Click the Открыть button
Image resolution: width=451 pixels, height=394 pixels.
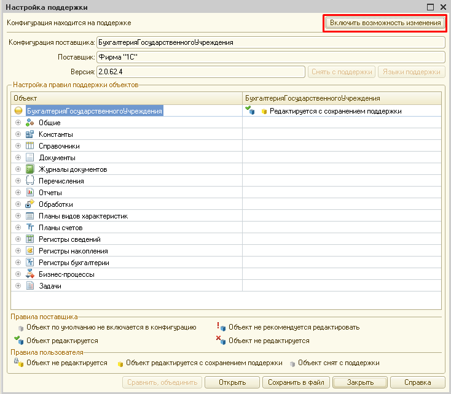[x=232, y=382]
